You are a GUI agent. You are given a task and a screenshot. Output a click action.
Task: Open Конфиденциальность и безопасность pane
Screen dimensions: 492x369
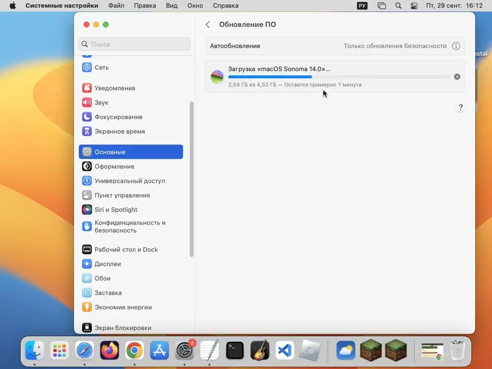131,227
